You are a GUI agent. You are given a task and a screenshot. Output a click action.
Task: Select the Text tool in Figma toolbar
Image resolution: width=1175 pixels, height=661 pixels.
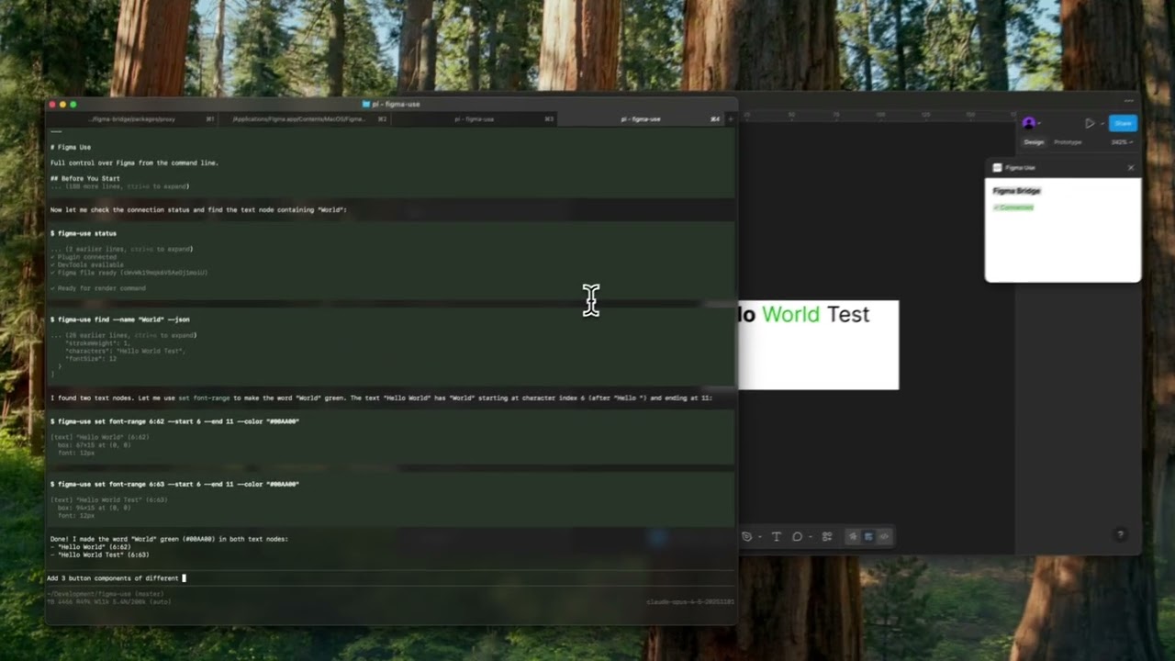coord(776,537)
